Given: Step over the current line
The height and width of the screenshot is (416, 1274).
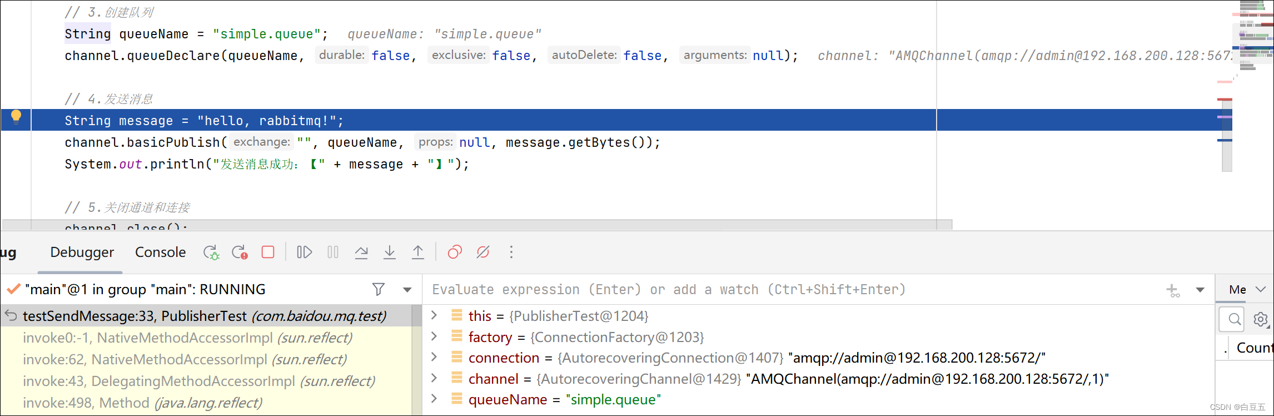Looking at the screenshot, I should (361, 252).
